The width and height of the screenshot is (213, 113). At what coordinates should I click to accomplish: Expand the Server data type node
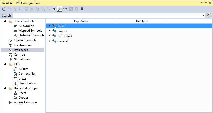point(49,26)
